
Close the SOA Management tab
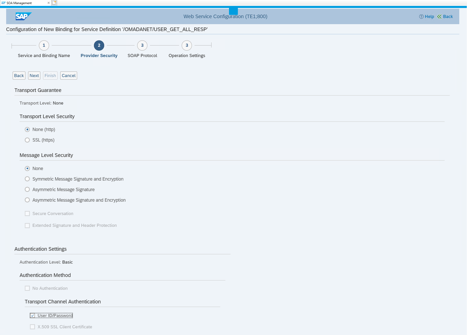[49, 3]
